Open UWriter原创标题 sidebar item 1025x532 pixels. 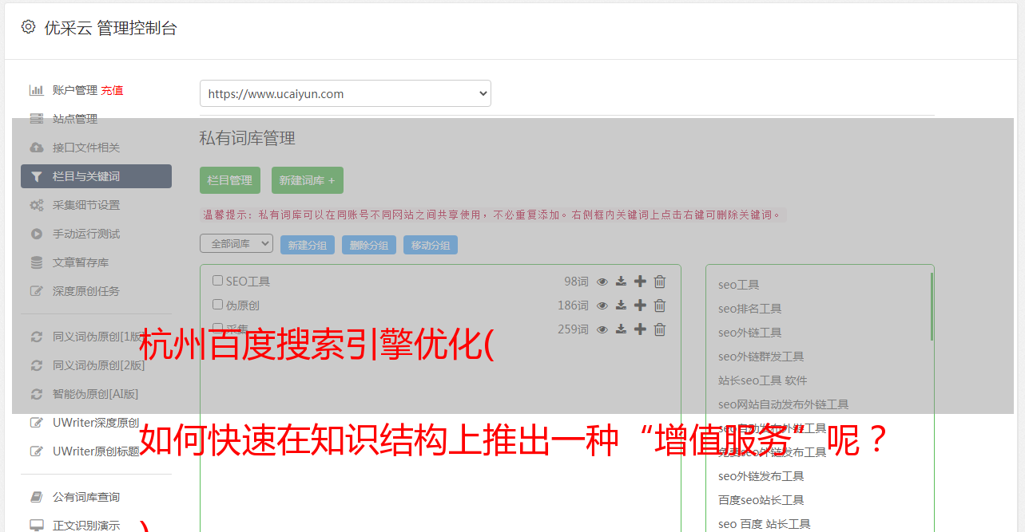[96, 451]
